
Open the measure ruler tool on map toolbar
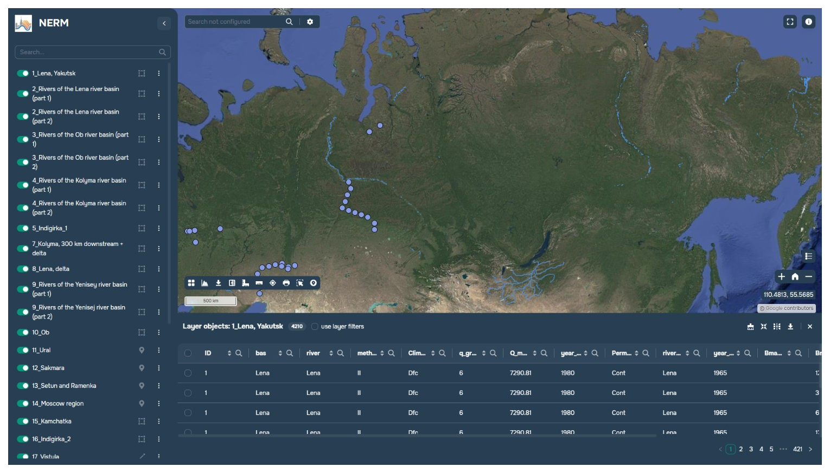point(259,283)
